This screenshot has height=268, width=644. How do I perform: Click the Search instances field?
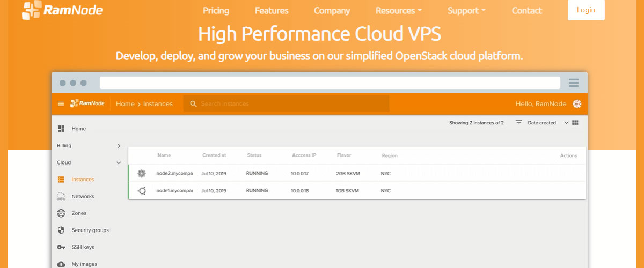pos(286,104)
